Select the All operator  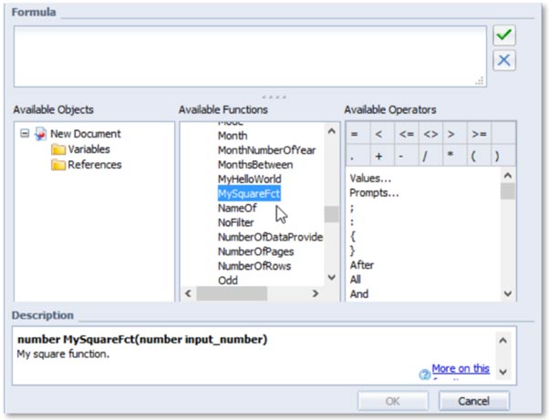tap(355, 280)
